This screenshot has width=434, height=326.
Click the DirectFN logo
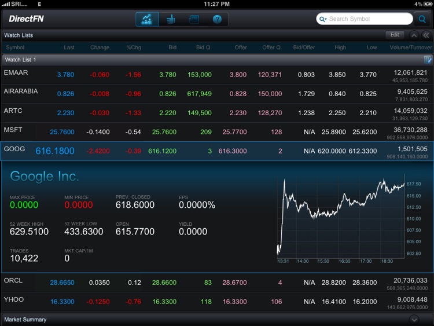point(26,19)
